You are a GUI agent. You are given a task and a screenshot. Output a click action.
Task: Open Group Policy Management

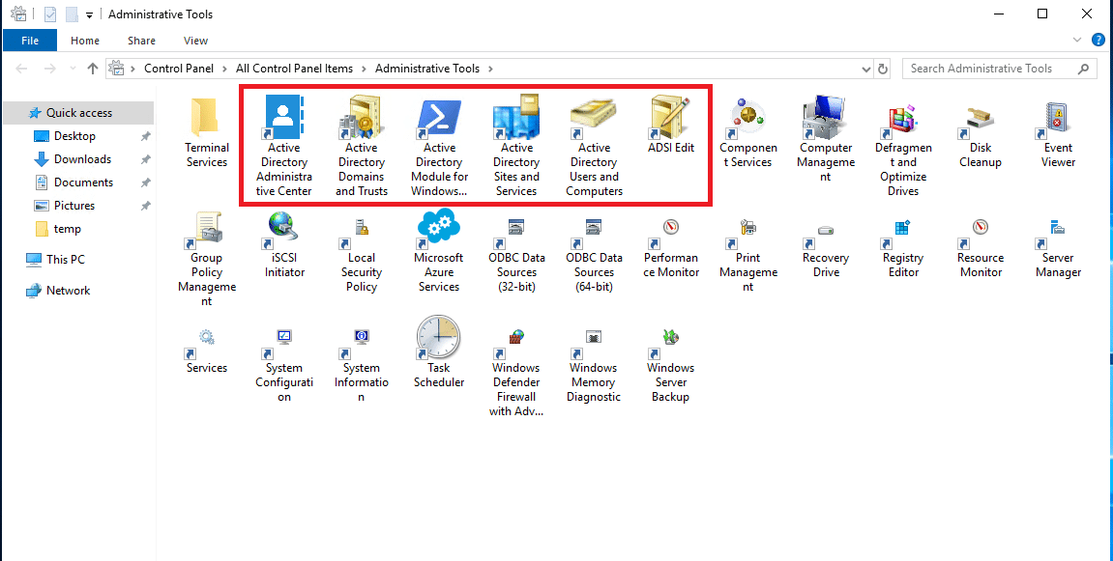[x=207, y=259]
